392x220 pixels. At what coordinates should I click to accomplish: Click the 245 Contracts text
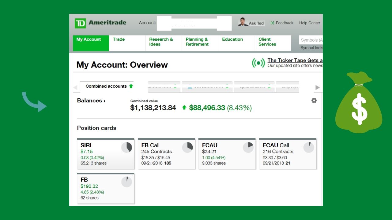click(156, 152)
